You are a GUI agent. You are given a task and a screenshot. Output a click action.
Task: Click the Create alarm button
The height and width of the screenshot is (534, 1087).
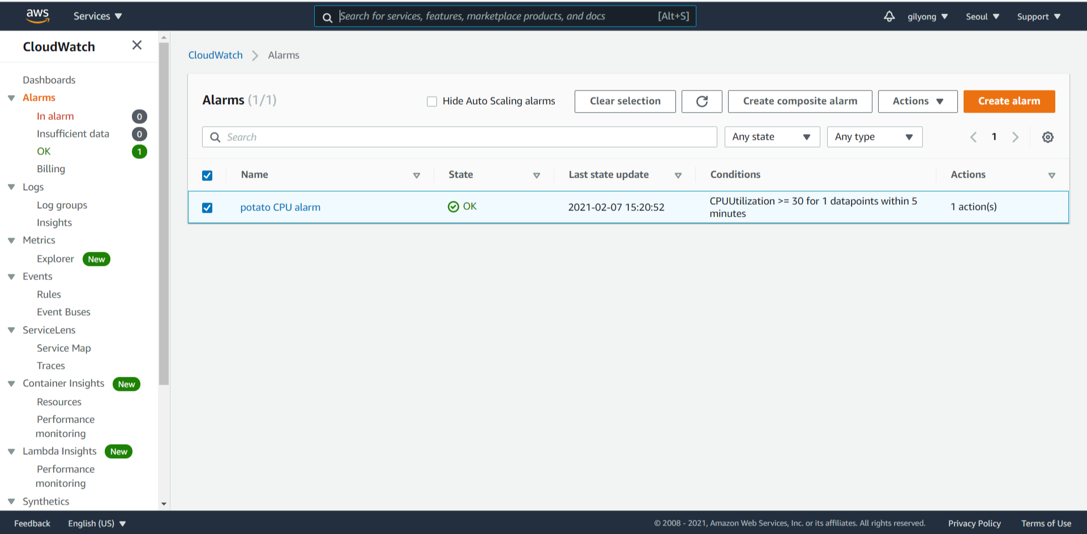(1009, 101)
